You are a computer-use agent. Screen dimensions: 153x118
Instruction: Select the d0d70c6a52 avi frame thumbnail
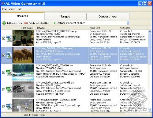(23, 72)
